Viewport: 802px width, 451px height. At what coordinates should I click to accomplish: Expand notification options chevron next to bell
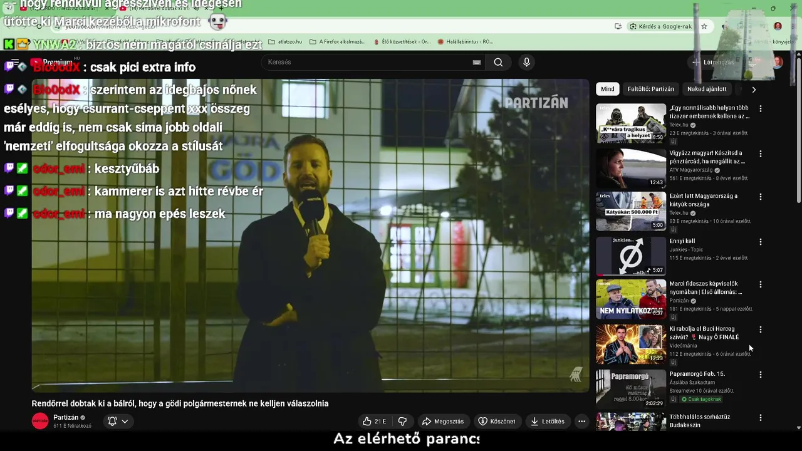click(125, 422)
